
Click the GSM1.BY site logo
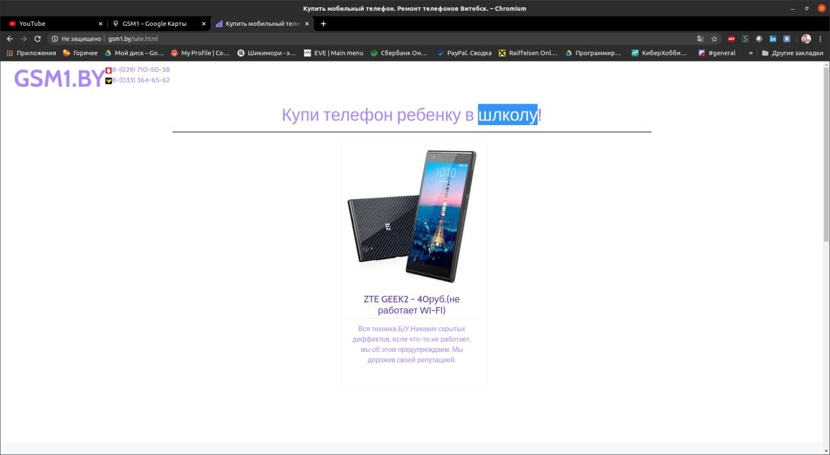pyautogui.click(x=58, y=78)
